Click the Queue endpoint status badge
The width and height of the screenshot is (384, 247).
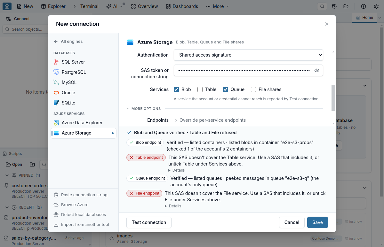click(x=147, y=178)
